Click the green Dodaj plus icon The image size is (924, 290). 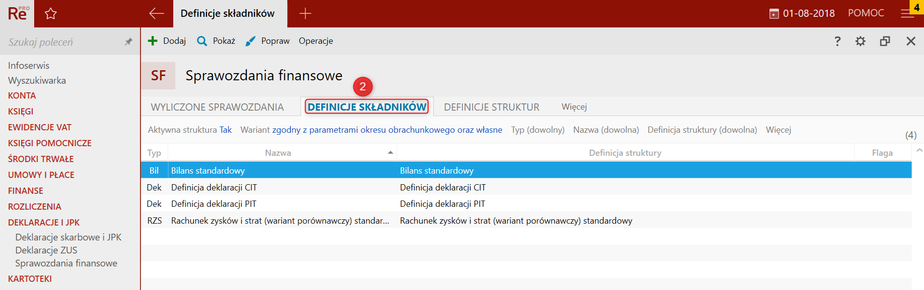(x=153, y=41)
